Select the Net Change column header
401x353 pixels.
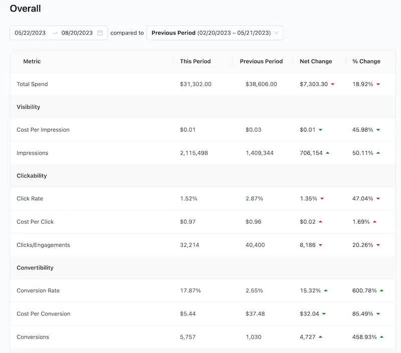click(x=316, y=61)
